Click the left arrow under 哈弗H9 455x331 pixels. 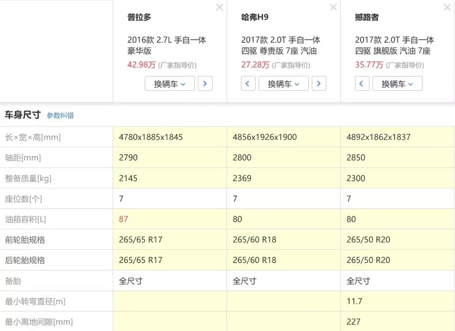[x=248, y=83]
